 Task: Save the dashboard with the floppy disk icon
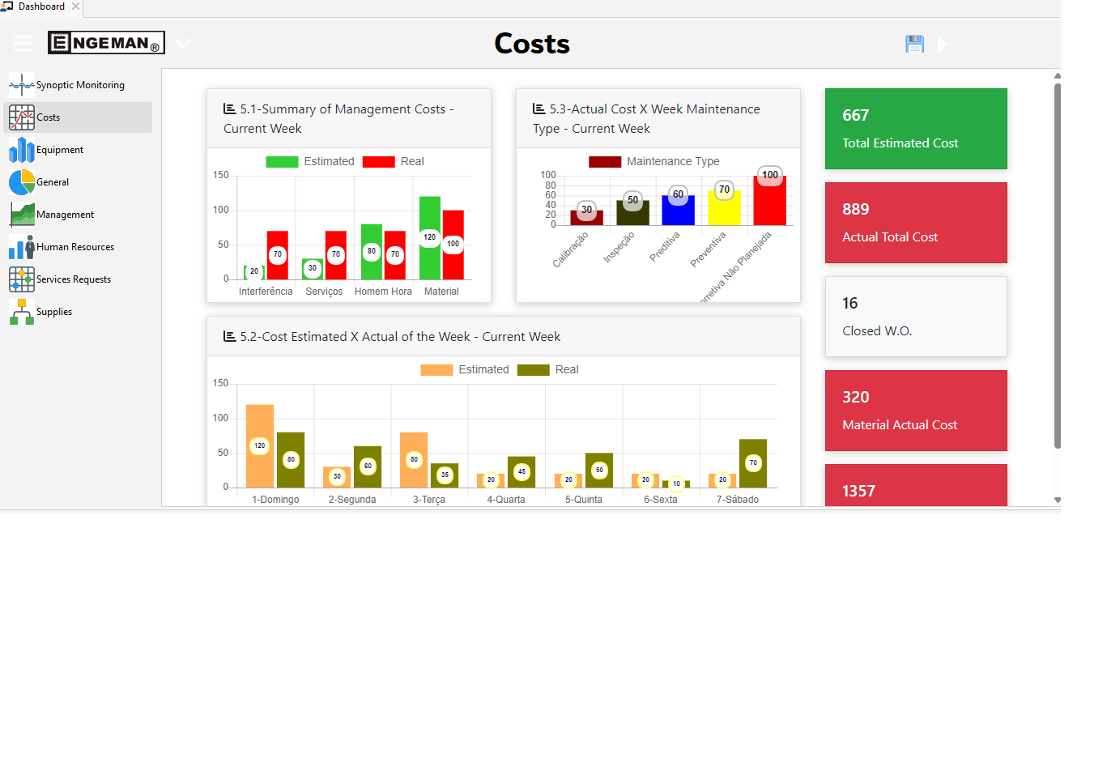(x=914, y=44)
